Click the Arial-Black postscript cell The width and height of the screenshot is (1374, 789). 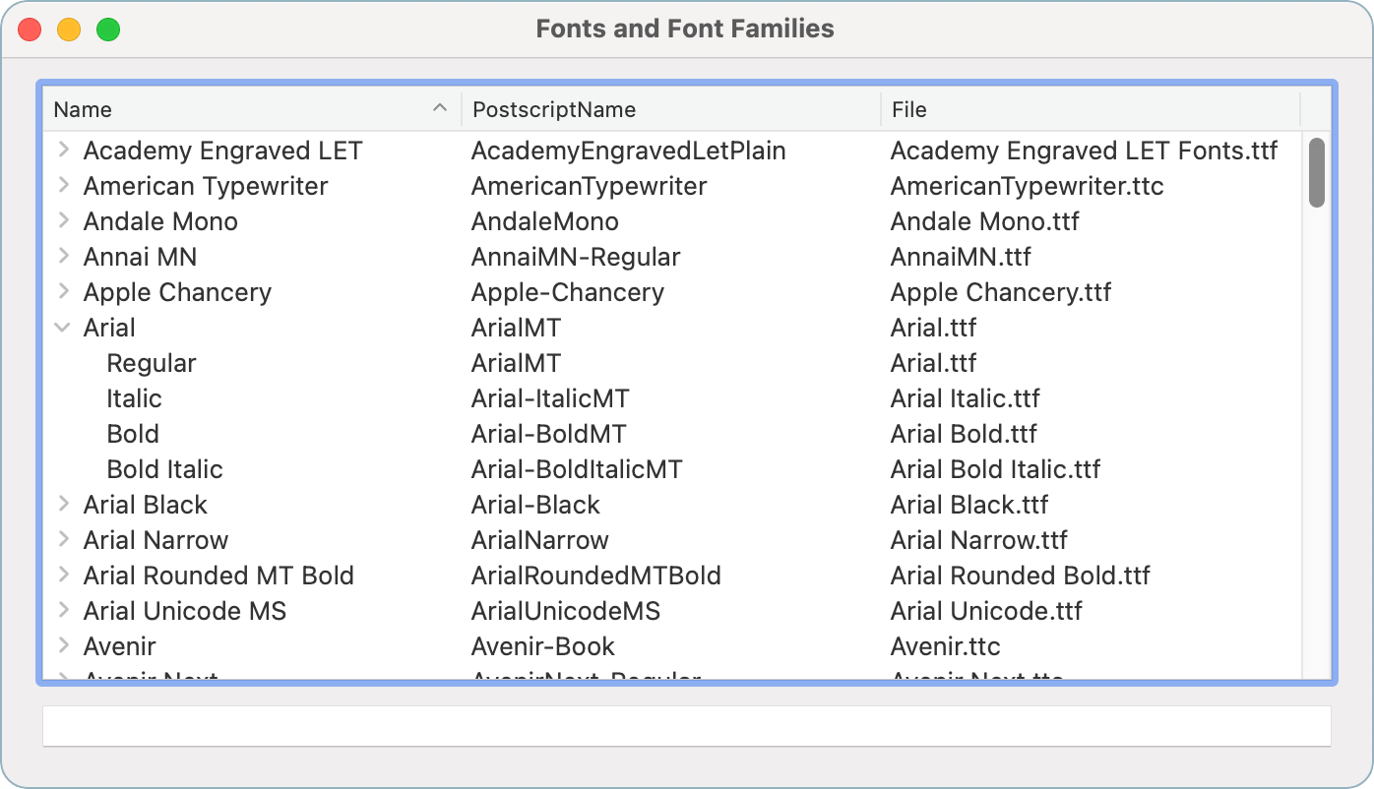point(536,505)
